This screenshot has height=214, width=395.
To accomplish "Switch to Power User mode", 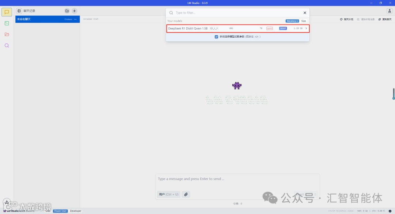I will 60,211.
